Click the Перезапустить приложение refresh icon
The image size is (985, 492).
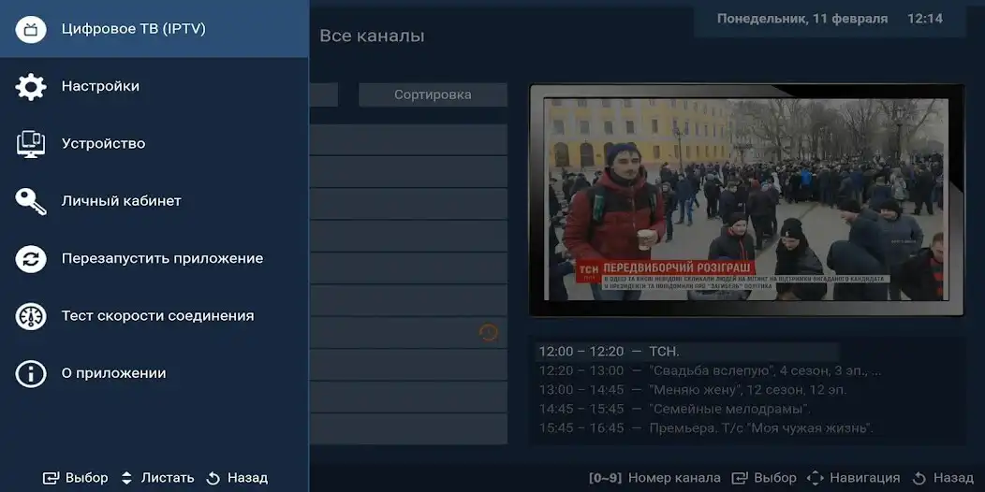(31, 259)
